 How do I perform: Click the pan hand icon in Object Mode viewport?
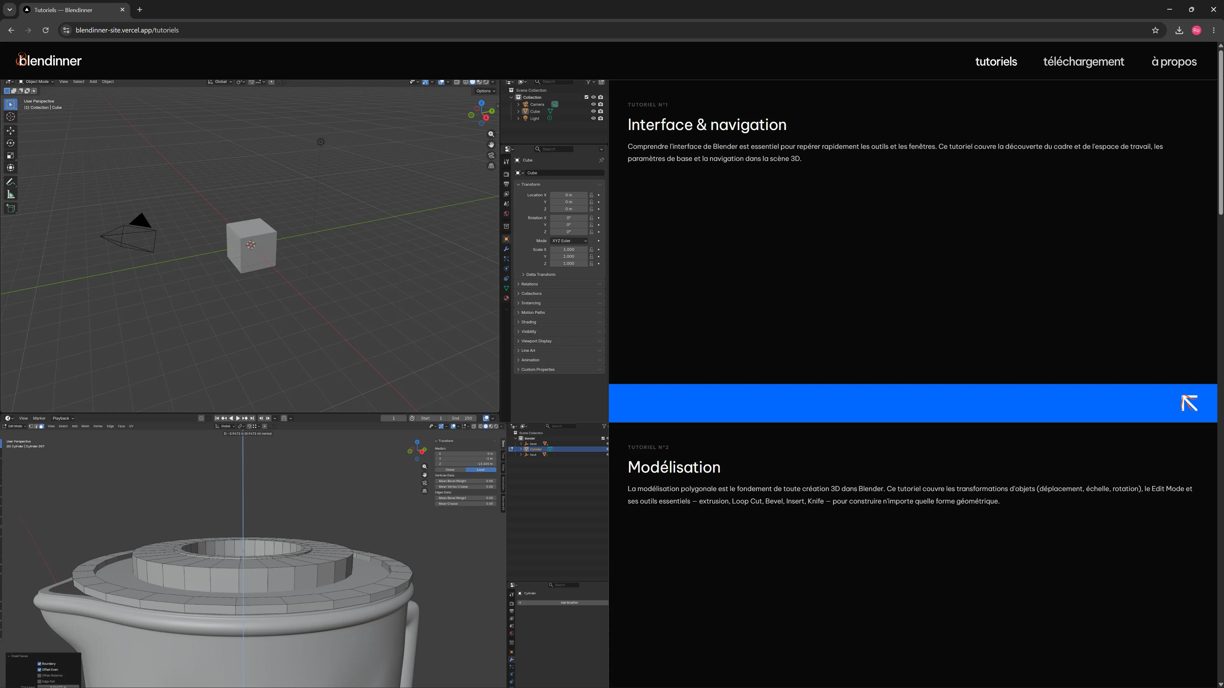(491, 145)
